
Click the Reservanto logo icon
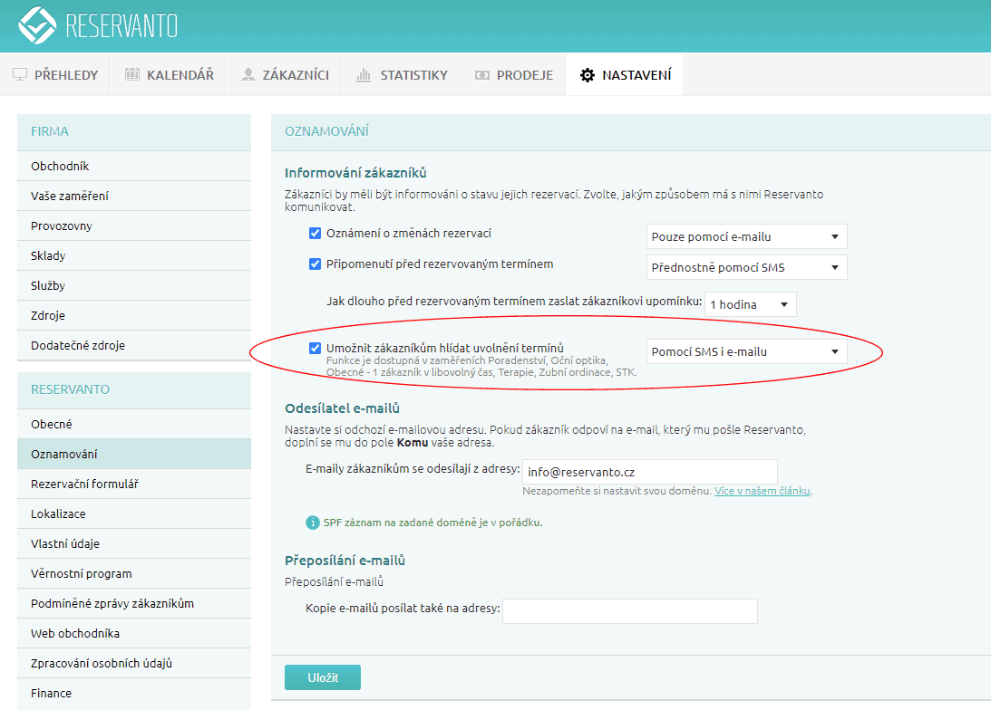point(37,25)
